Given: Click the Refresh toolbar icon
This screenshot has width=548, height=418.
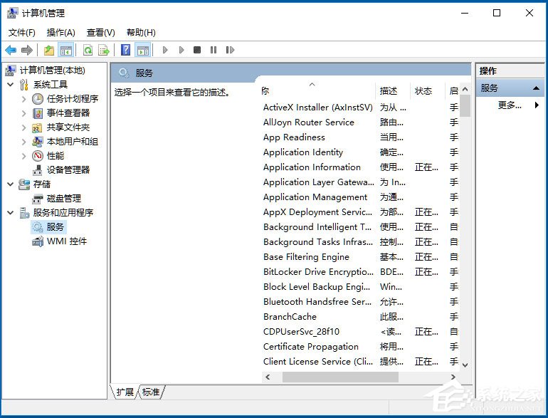Looking at the screenshot, I should 88,50.
